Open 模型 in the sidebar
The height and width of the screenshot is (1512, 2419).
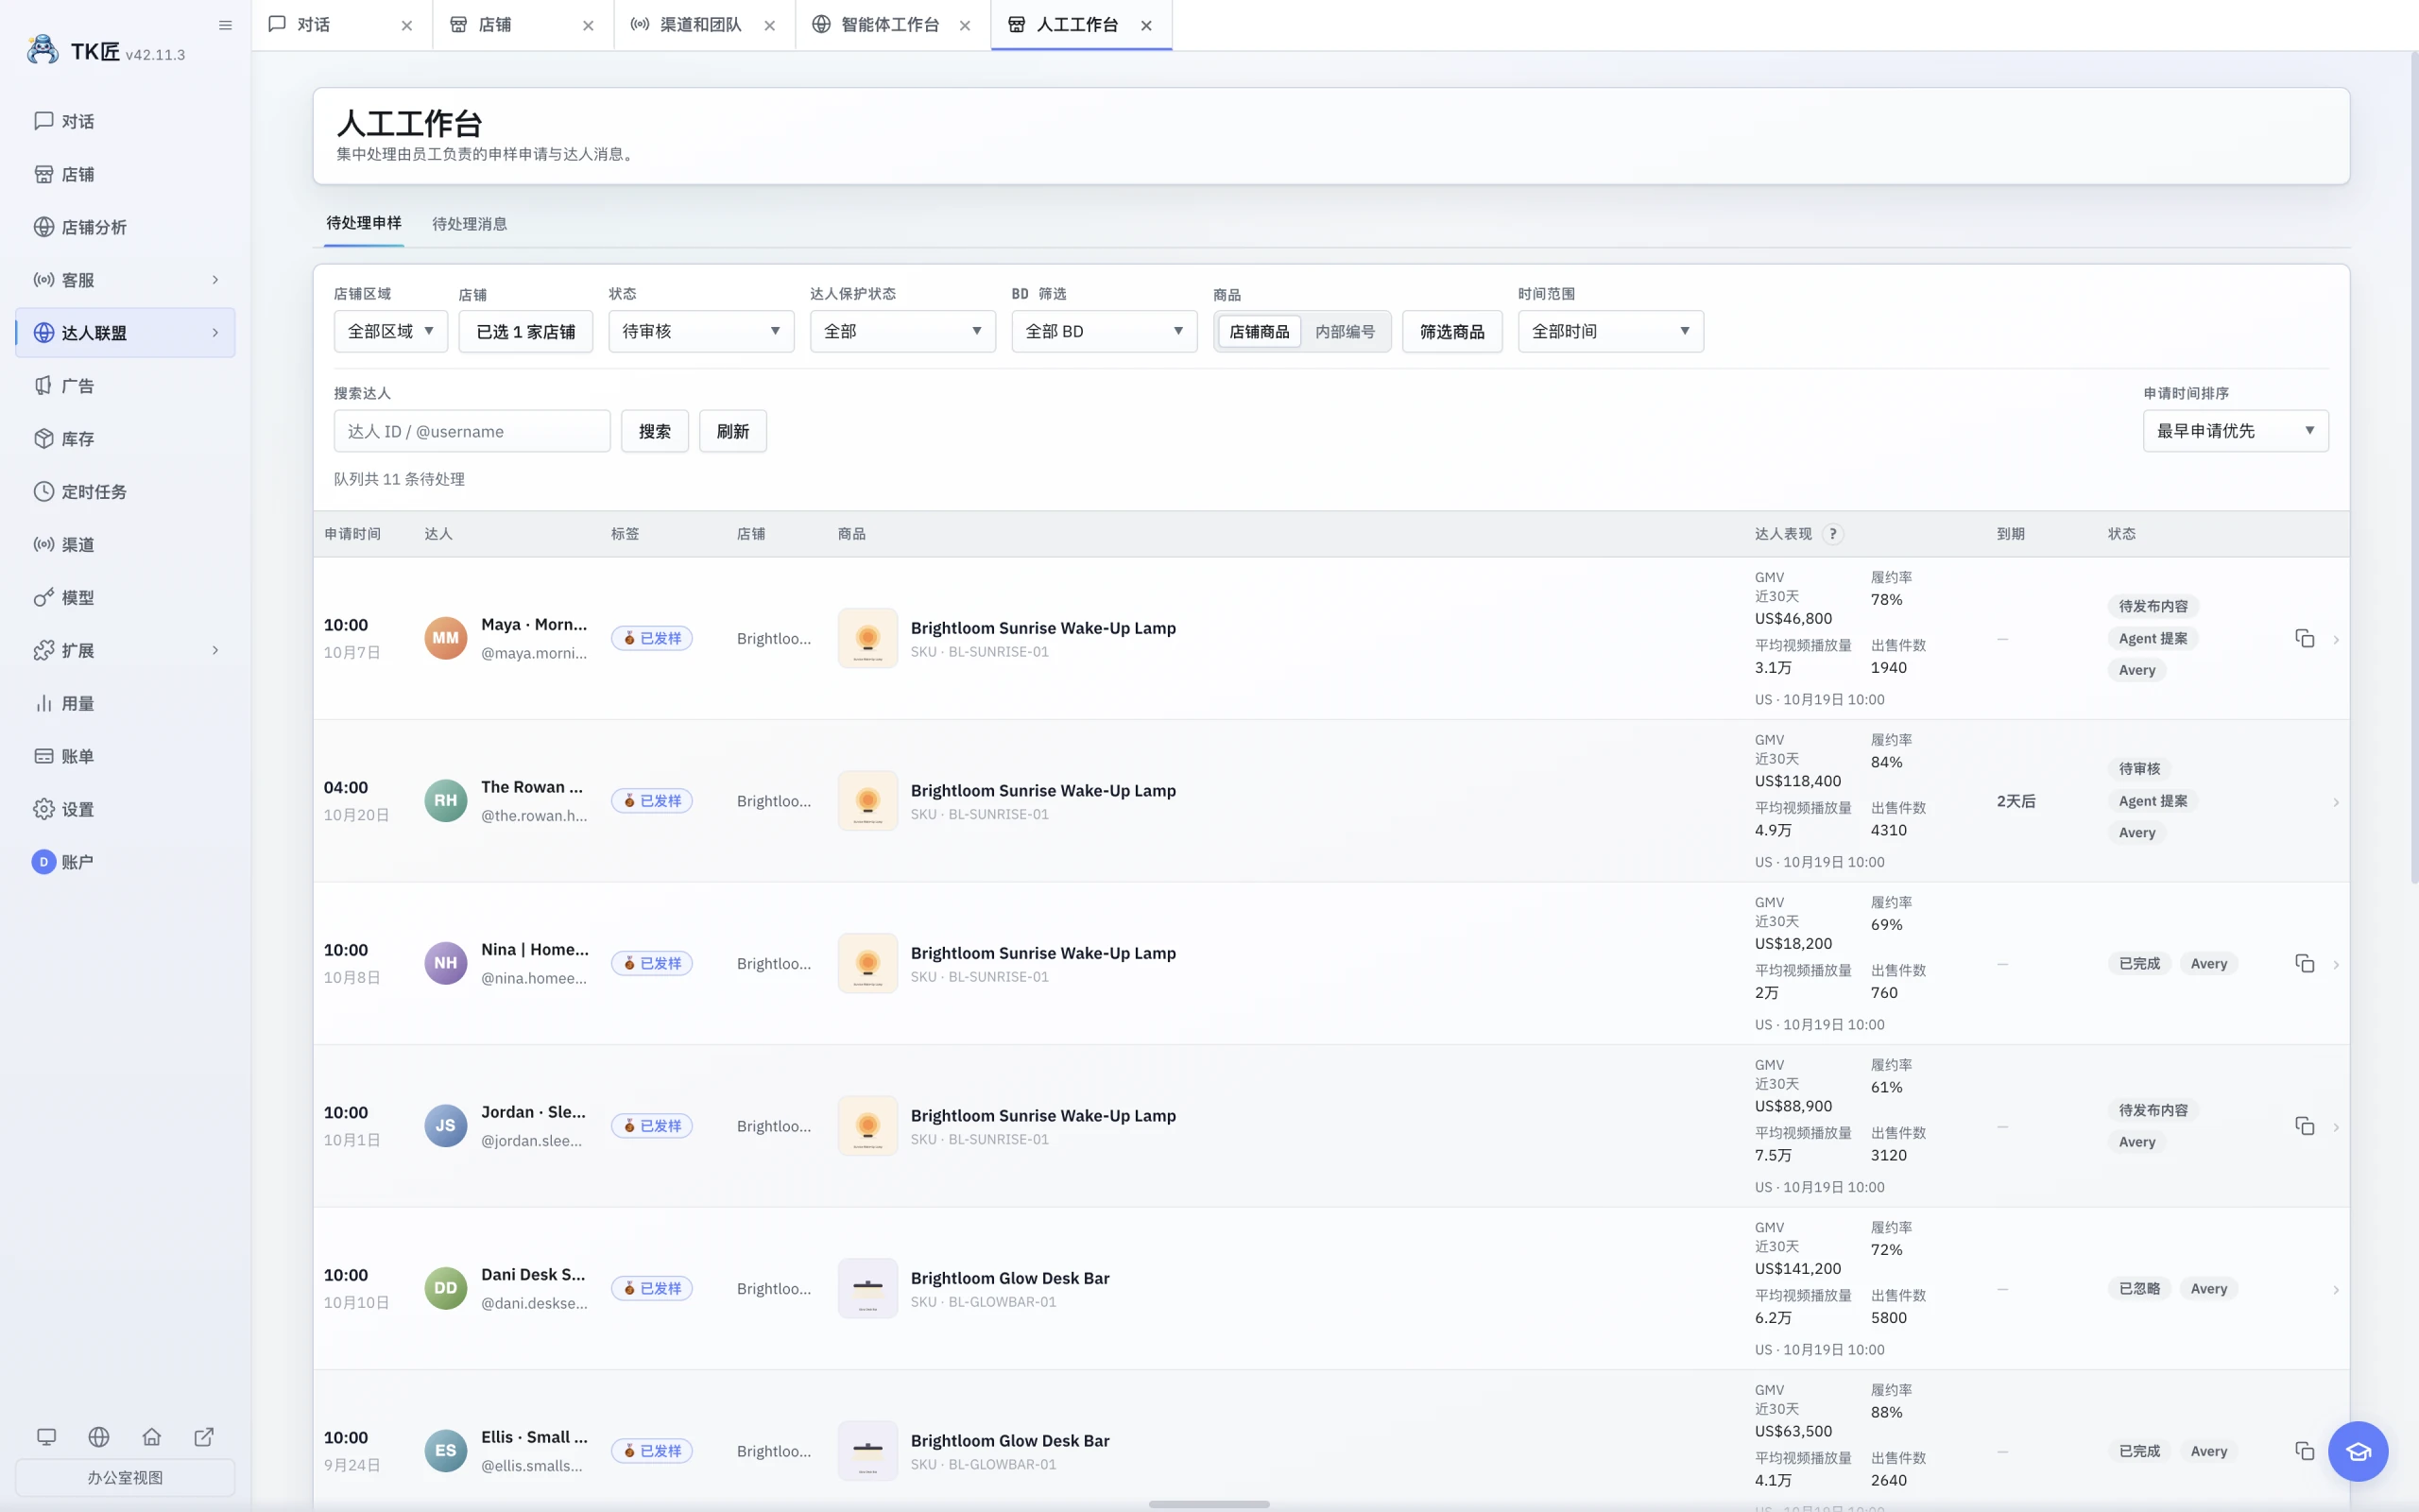(x=125, y=598)
